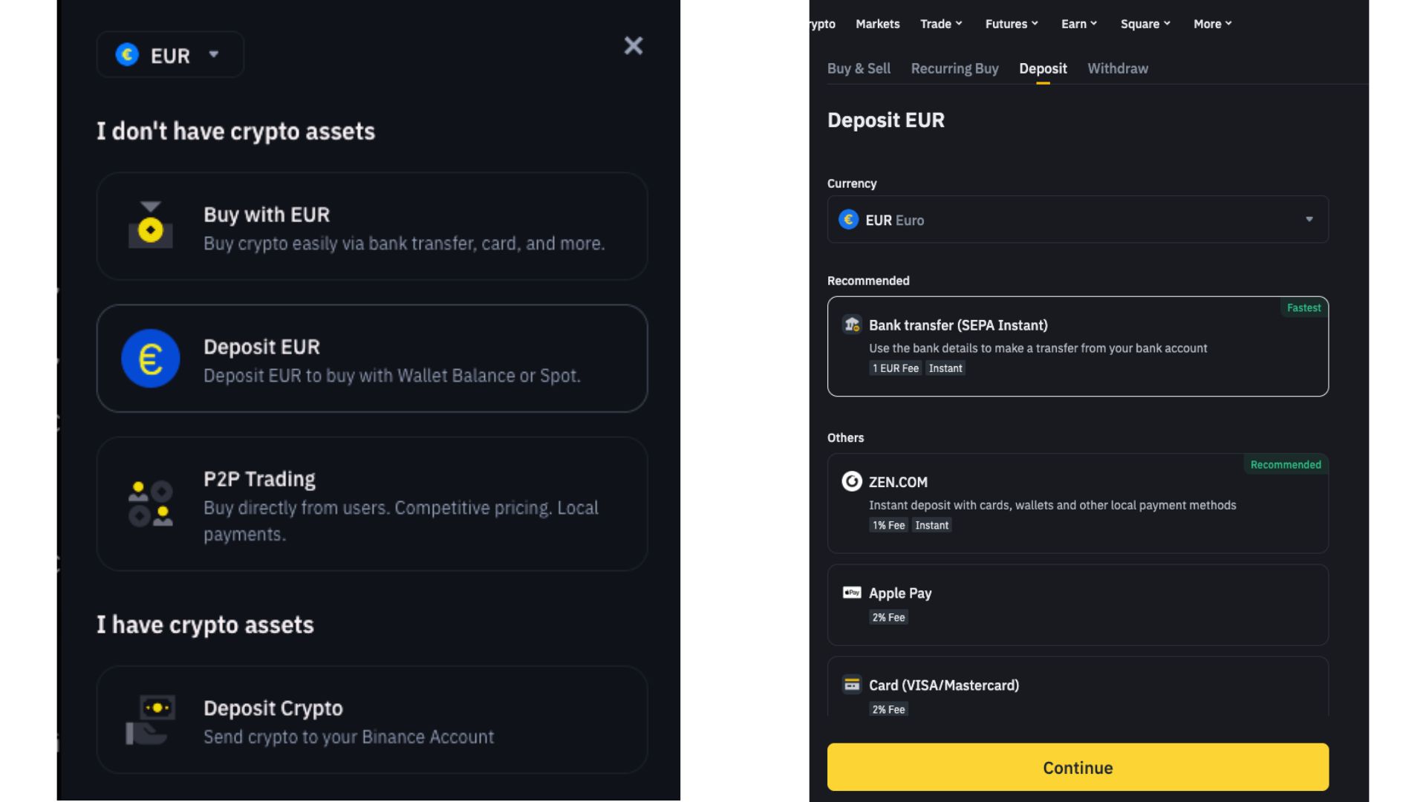Go to the Buy & Sell tab

(x=859, y=68)
